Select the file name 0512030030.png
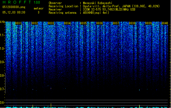The width and height of the screenshot is (171, 108). pyautogui.click(x=14, y=7)
